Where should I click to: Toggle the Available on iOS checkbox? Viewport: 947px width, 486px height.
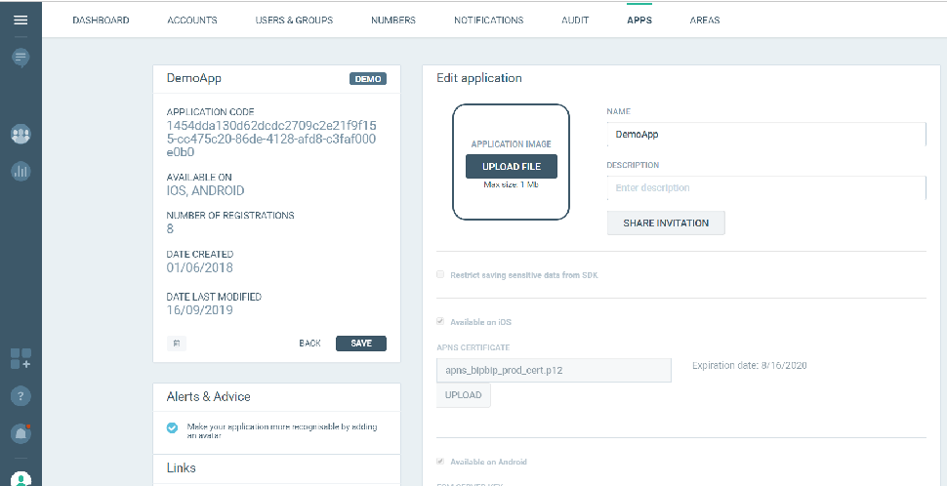tap(440, 322)
